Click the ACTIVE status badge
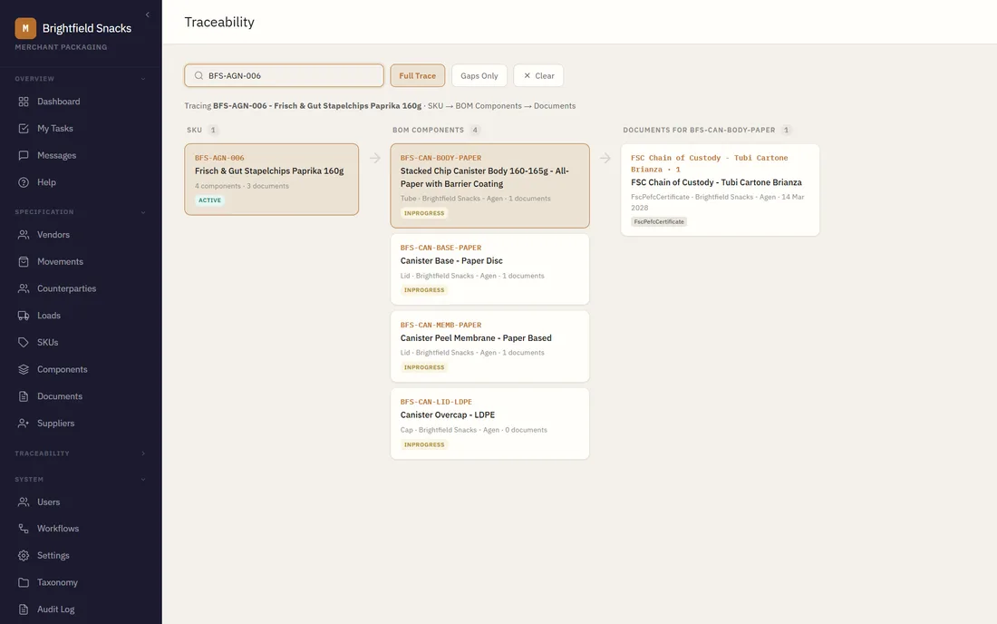This screenshot has width=997, height=624. tap(209, 200)
